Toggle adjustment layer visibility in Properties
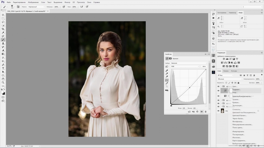The image size is (264, 148). click(x=202, y=111)
